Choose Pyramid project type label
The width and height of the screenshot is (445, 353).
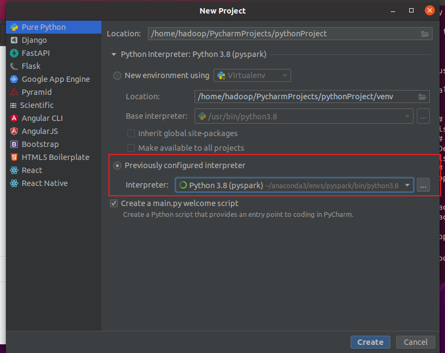click(x=37, y=92)
